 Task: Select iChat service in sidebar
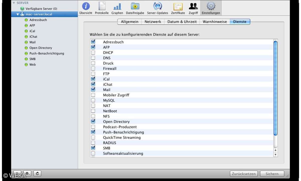(x=33, y=37)
